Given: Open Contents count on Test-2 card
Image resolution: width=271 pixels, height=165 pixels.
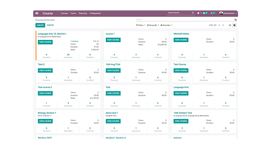Looking at the screenshot, I should [x=46, y=79].
